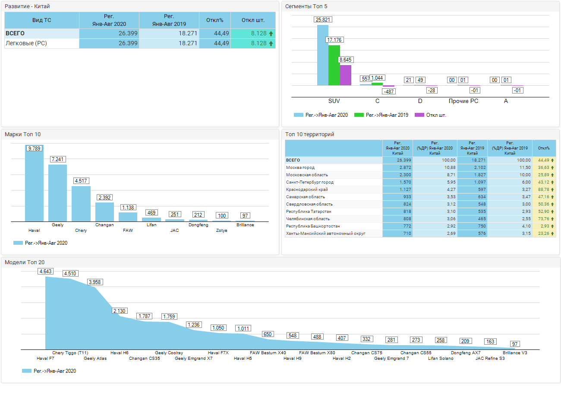
Task: Select the Вид ТС column header
Action: click(42, 20)
